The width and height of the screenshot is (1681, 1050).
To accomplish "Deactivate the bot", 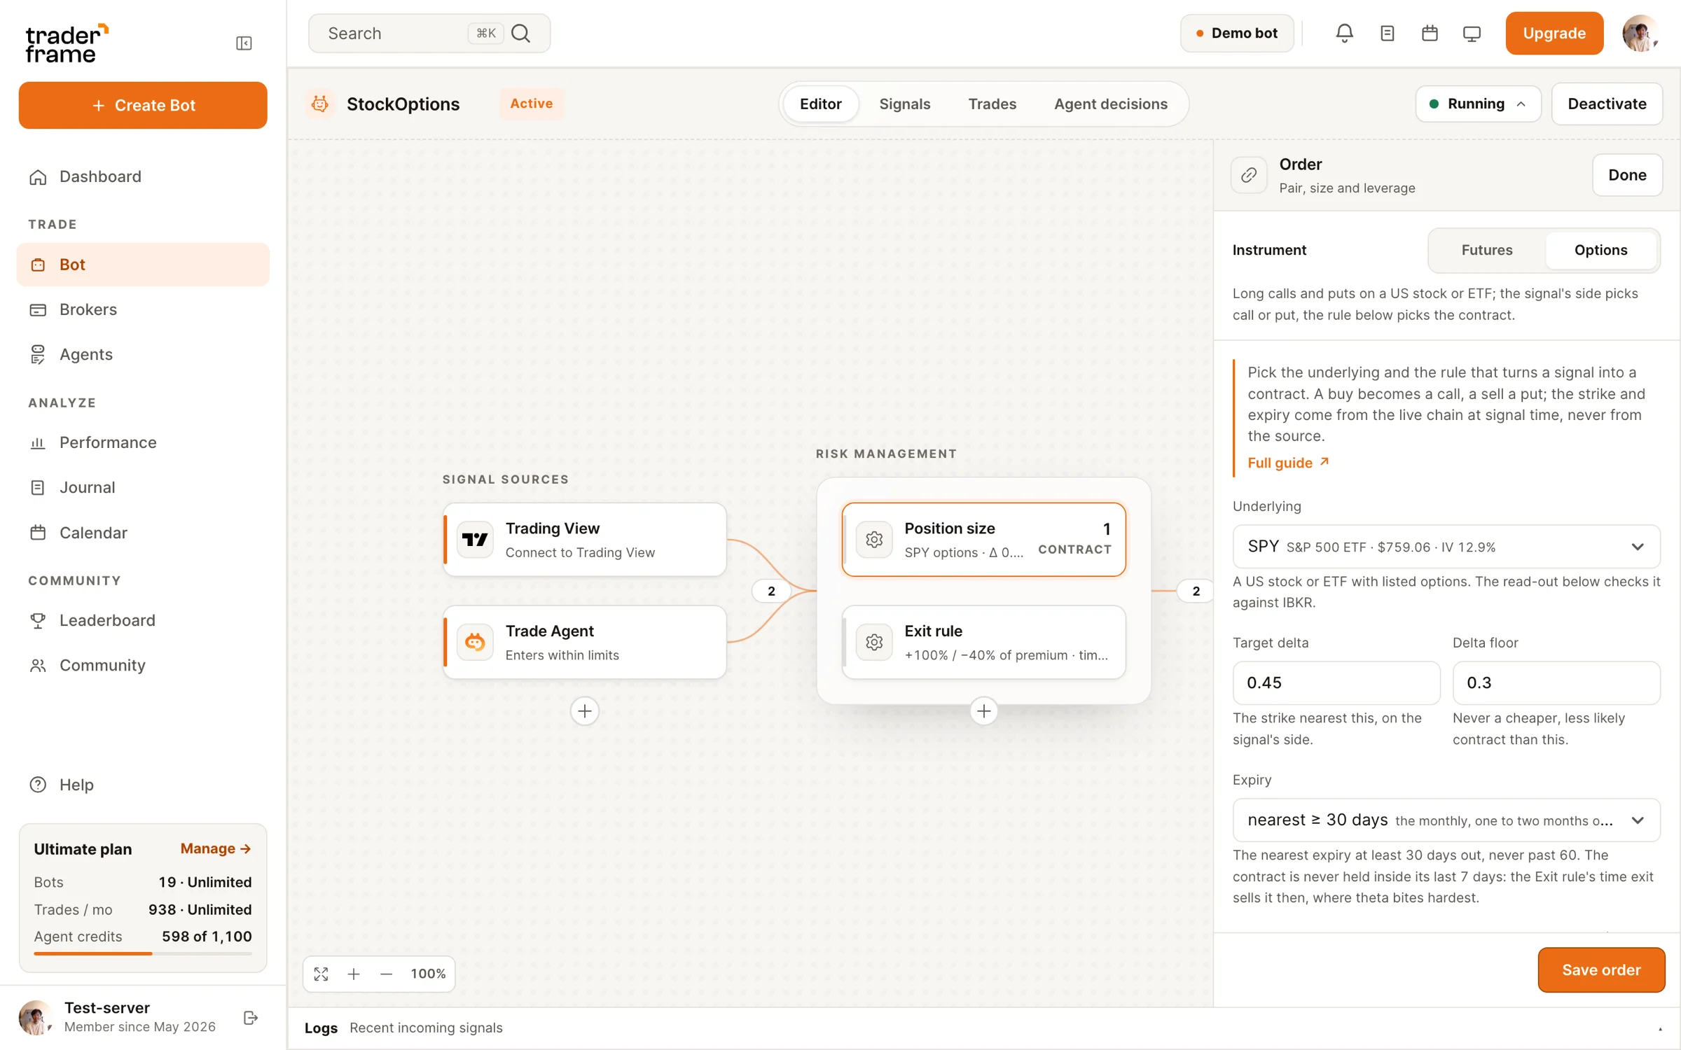I will pyautogui.click(x=1607, y=104).
